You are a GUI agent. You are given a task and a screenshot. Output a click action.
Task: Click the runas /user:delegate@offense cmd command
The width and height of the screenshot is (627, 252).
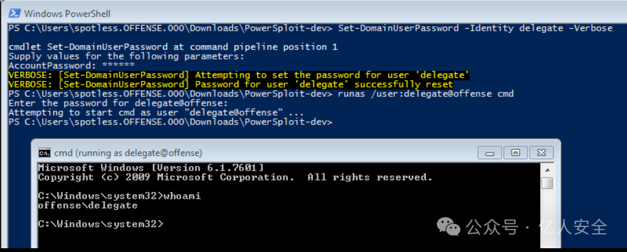[x=426, y=94]
